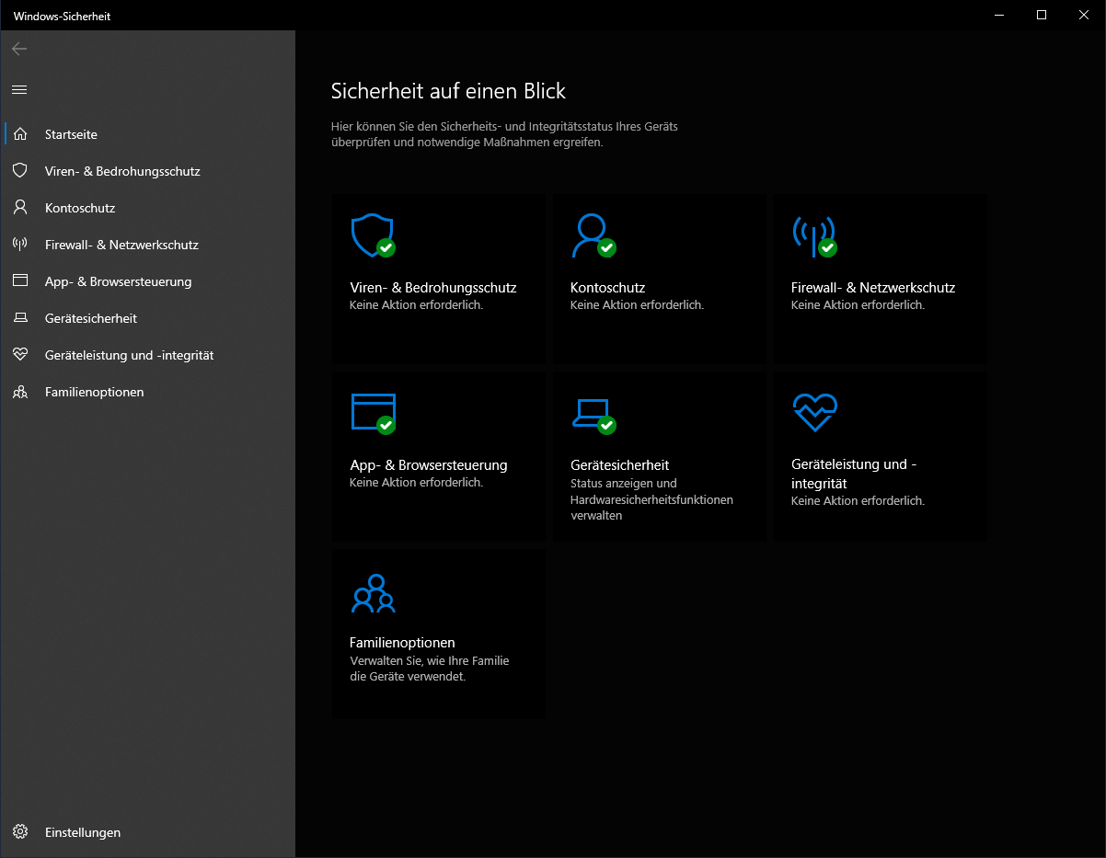Click the text "Status anzeigen und Hardwaresicherheitsfunktionen verwalten"

[x=651, y=499]
